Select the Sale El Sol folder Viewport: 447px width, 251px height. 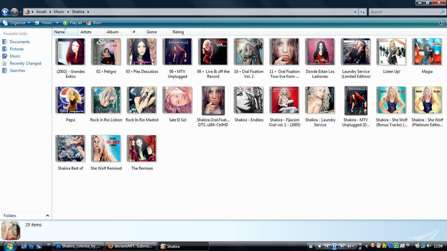(x=177, y=105)
